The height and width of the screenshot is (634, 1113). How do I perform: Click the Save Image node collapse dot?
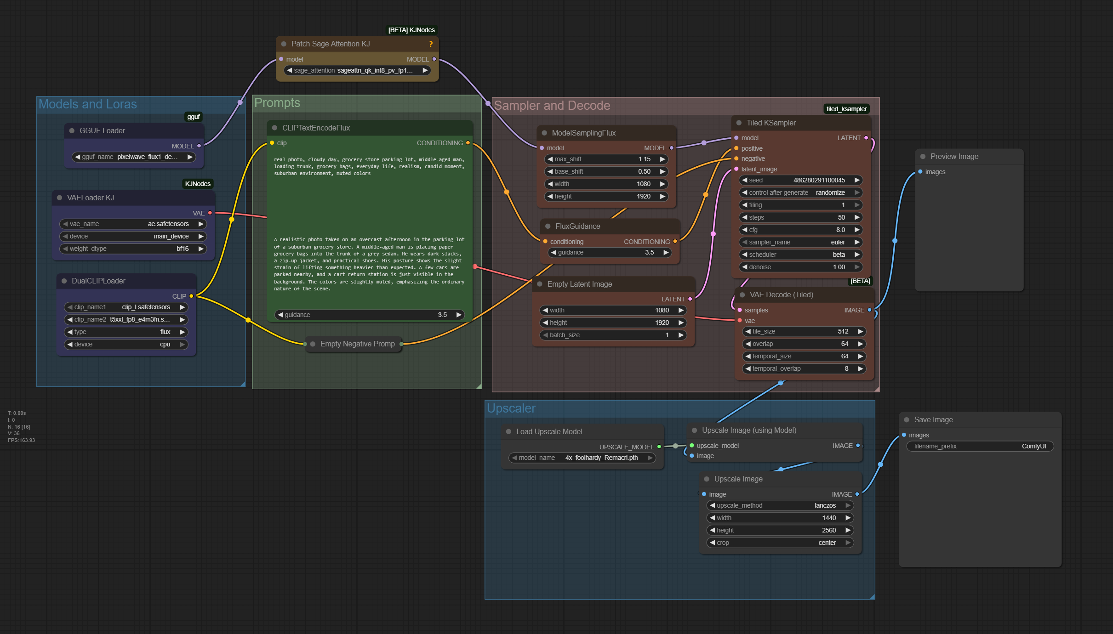click(x=907, y=420)
